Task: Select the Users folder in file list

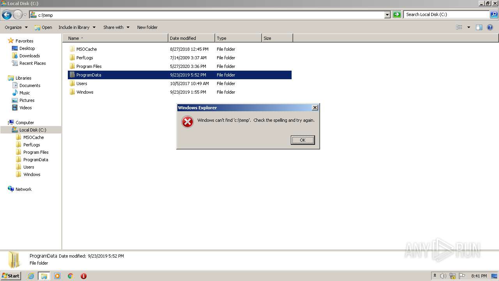Action: (81, 84)
